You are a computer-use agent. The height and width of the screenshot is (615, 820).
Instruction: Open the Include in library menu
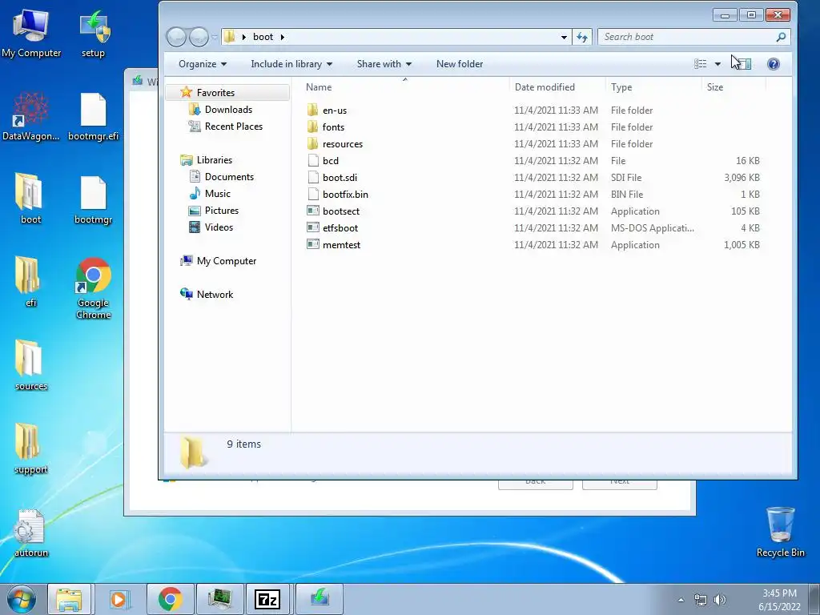click(x=291, y=64)
